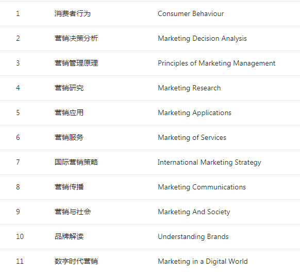Click the 'Consumer Behaviour' course text

(x=191, y=13)
